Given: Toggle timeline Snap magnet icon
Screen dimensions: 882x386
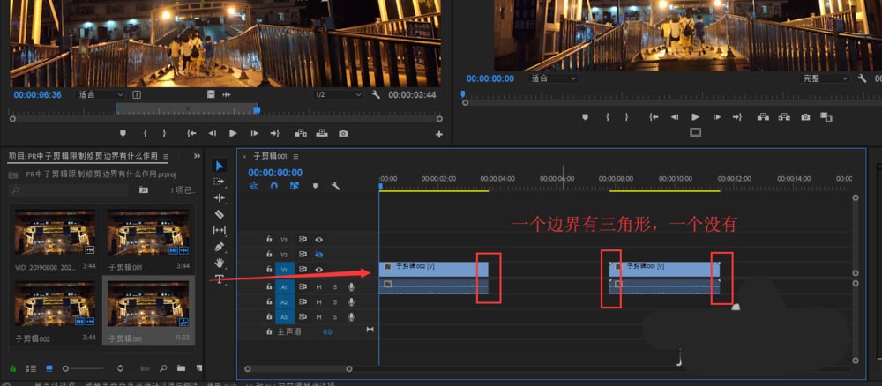Looking at the screenshot, I should [273, 186].
